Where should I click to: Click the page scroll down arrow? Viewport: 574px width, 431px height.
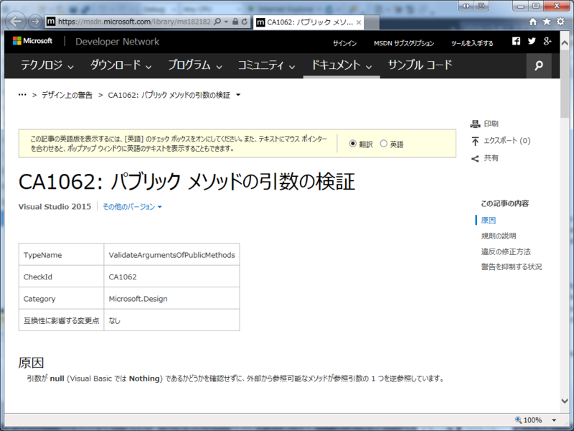coord(565,401)
